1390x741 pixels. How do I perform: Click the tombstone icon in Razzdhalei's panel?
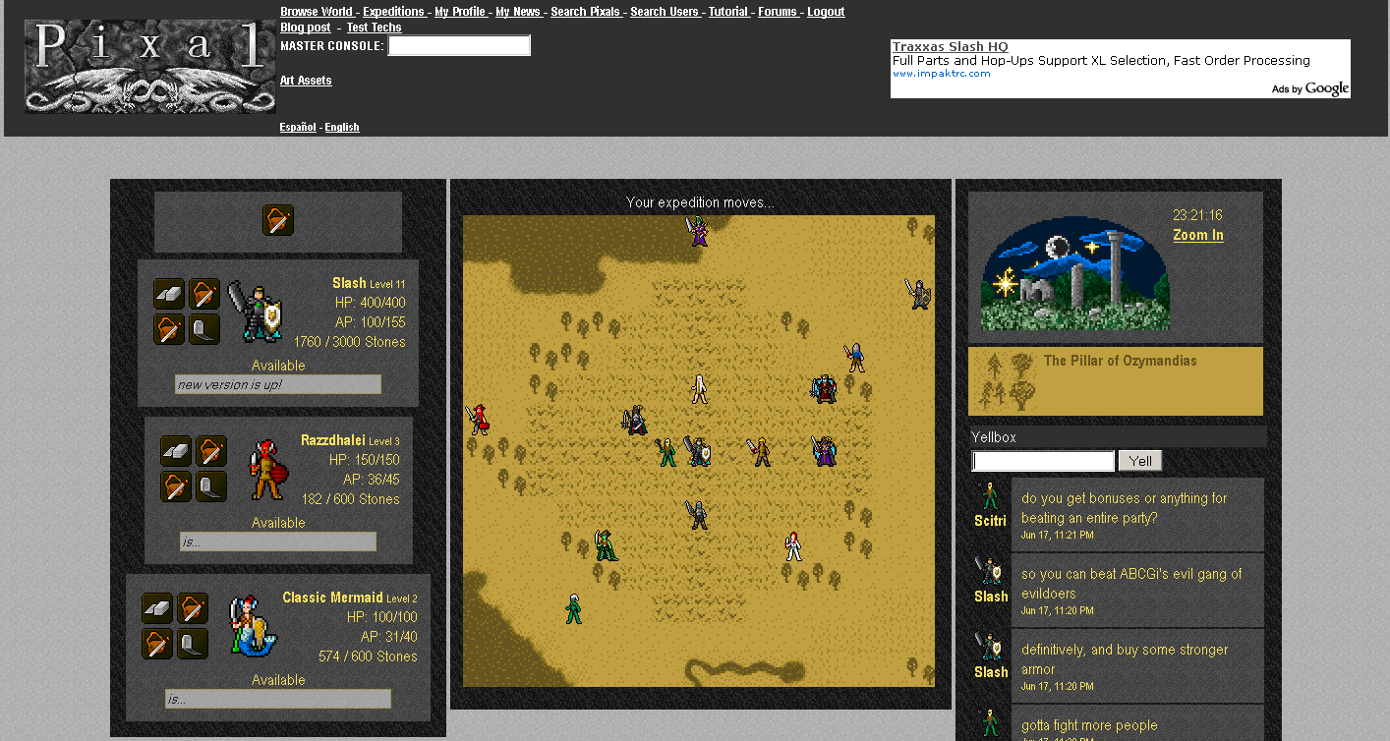(211, 486)
